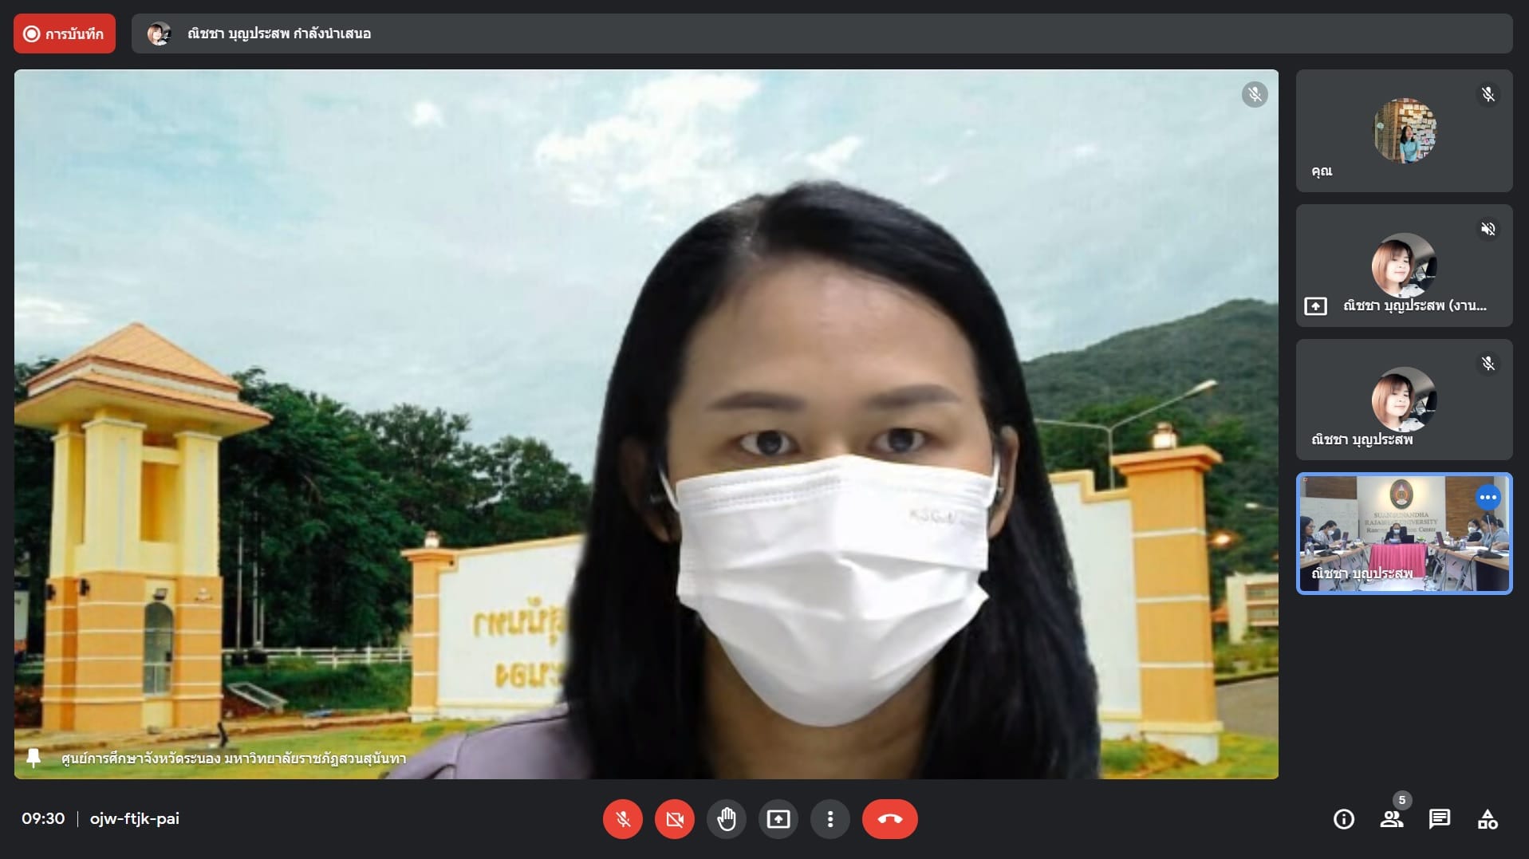Open the more options three-dot menu
Screen dimensions: 1529x859
point(830,819)
